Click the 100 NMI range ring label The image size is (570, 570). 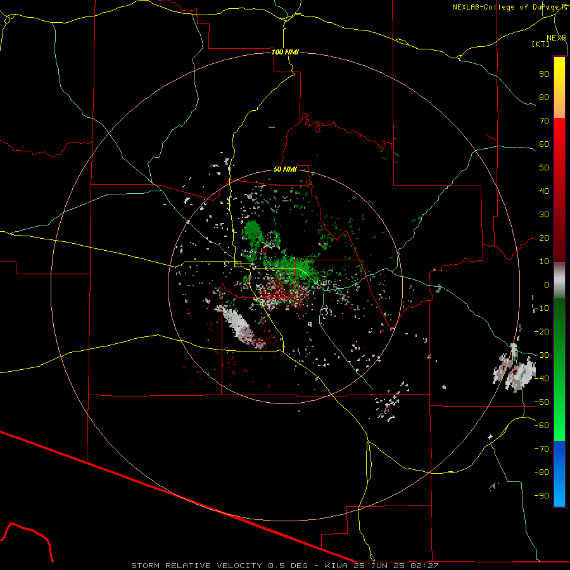coord(285,52)
